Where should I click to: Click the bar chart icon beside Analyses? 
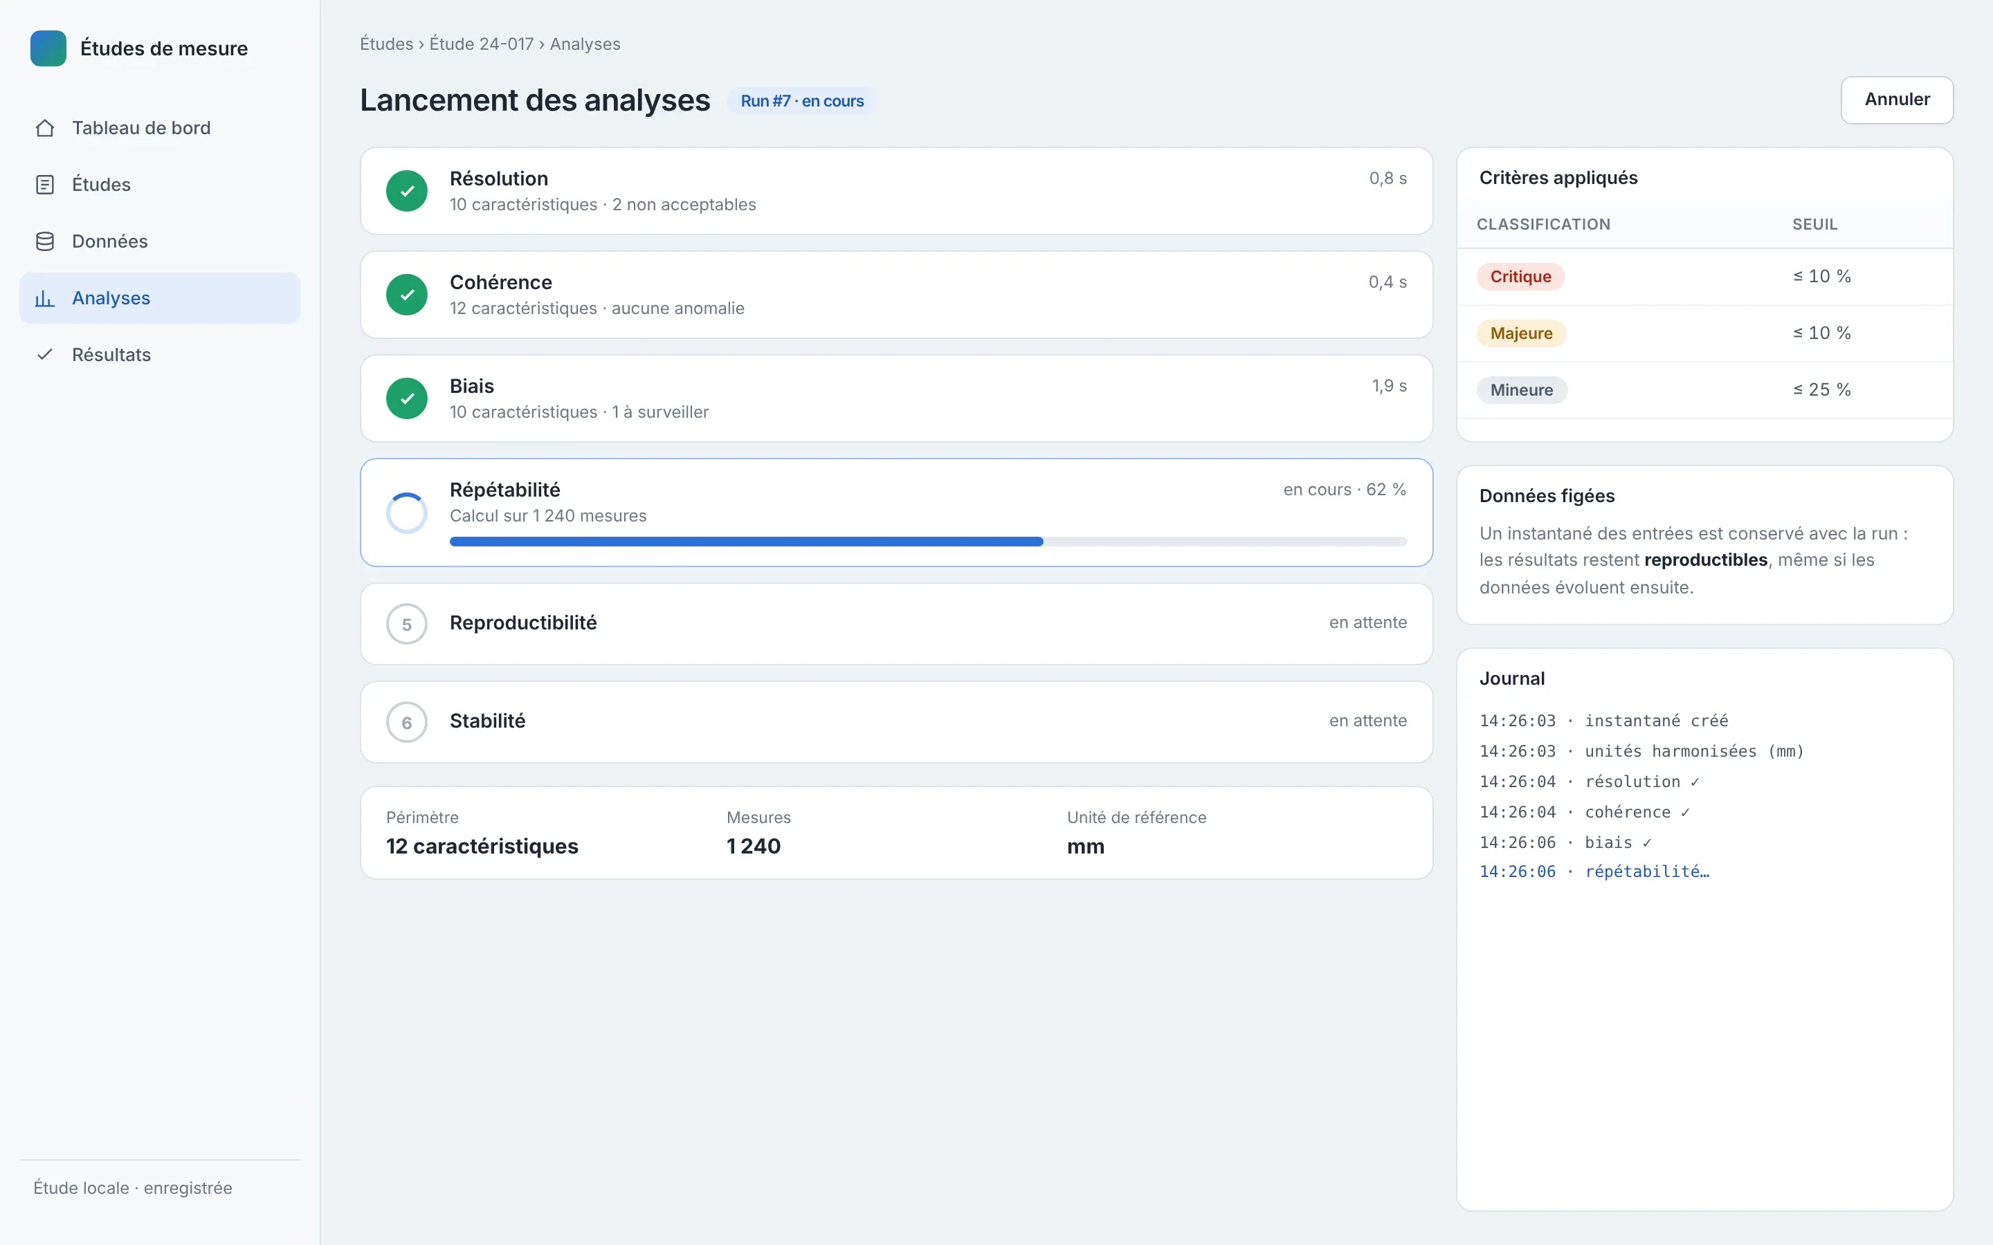[45, 298]
